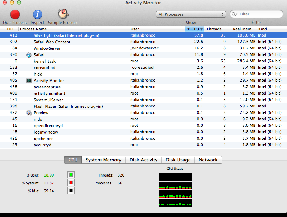Click the 57.8 CPU value
The height and width of the screenshot is (217, 287).
tap(199, 35)
